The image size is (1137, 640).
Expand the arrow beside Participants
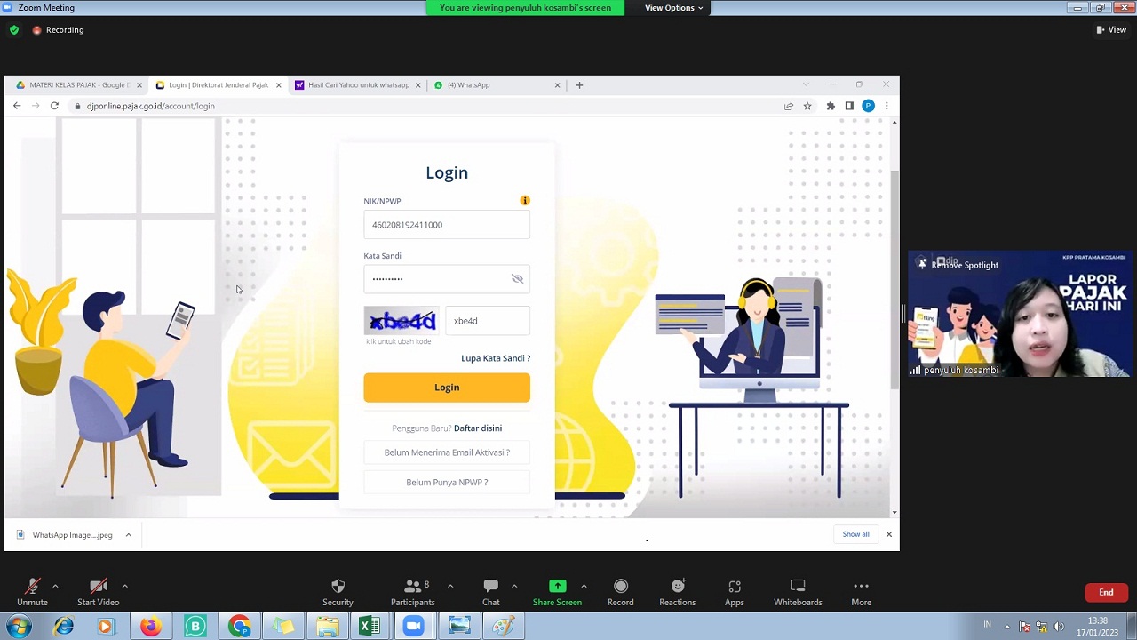click(x=450, y=586)
